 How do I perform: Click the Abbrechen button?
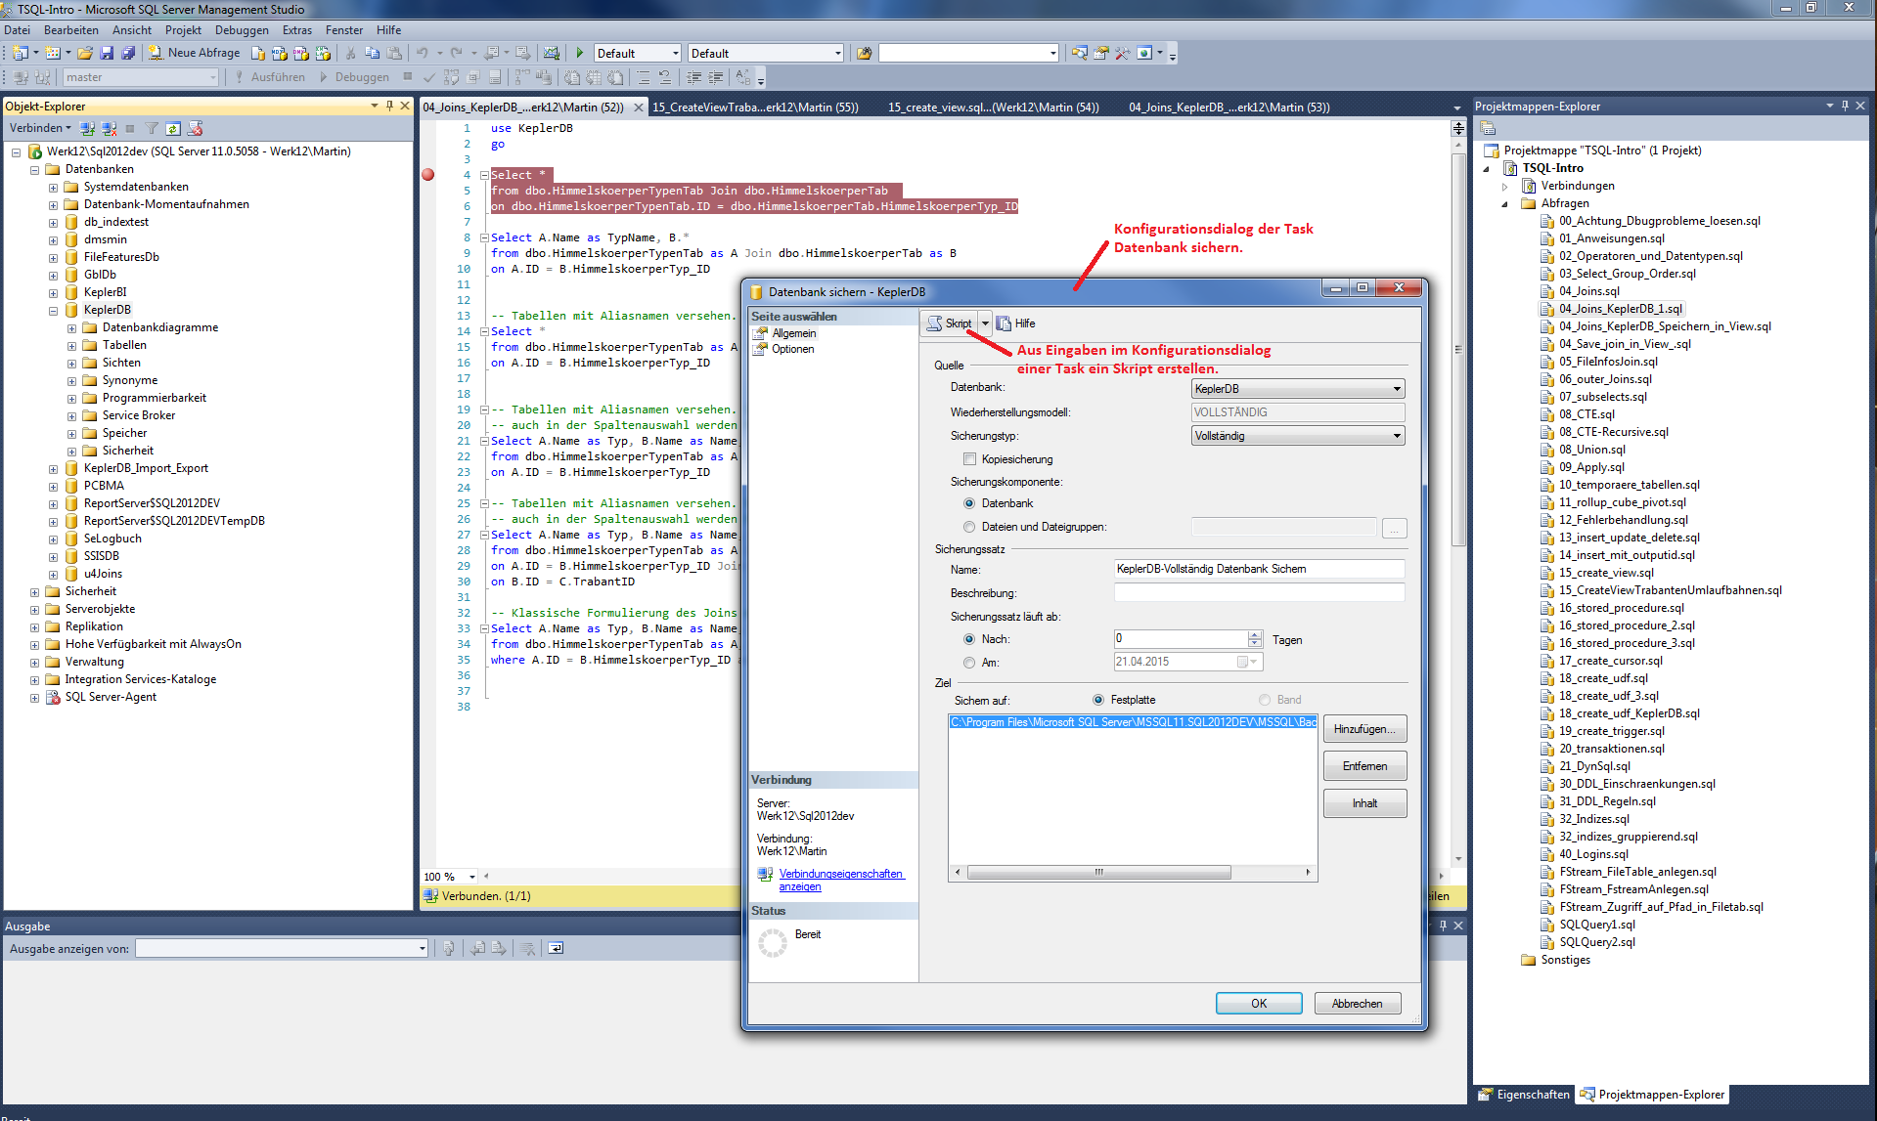[1357, 1004]
